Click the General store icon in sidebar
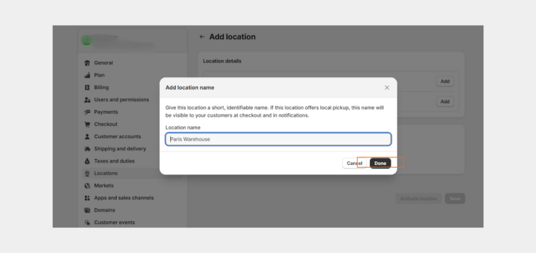 (87, 63)
